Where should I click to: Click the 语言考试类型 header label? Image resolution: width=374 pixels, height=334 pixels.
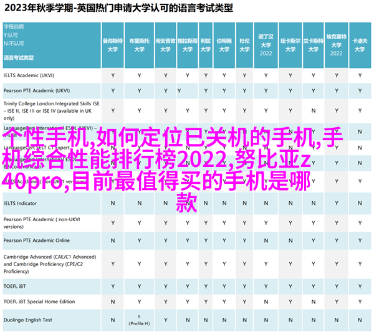coord(19,58)
